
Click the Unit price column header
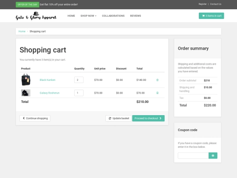pyautogui.click(x=100, y=69)
